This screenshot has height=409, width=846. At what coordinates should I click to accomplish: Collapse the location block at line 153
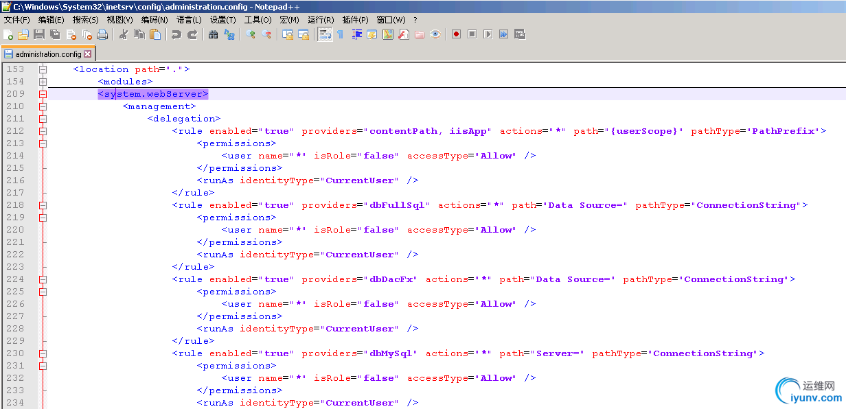43,69
